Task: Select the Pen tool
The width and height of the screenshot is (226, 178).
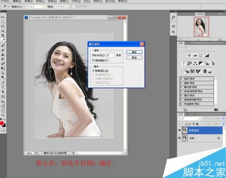Action: coord(3,82)
